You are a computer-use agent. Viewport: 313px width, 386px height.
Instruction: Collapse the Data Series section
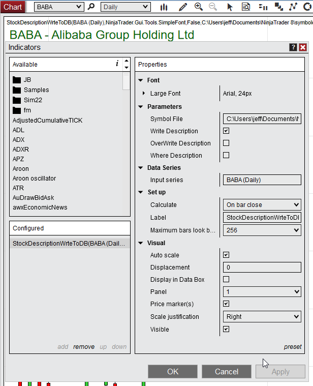141,168
